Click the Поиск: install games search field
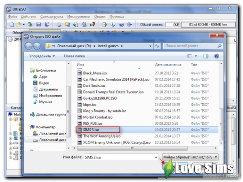The height and width of the screenshot is (182, 243). click(193, 46)
